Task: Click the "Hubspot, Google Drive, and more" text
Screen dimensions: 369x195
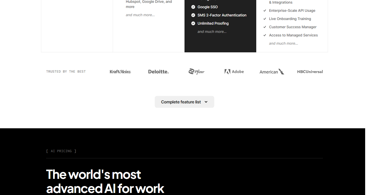Action: click(149, 4)
